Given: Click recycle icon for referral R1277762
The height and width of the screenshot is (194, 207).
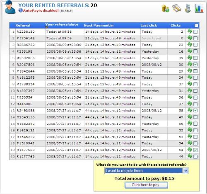Looking at the screenshot, I should 190,156.
